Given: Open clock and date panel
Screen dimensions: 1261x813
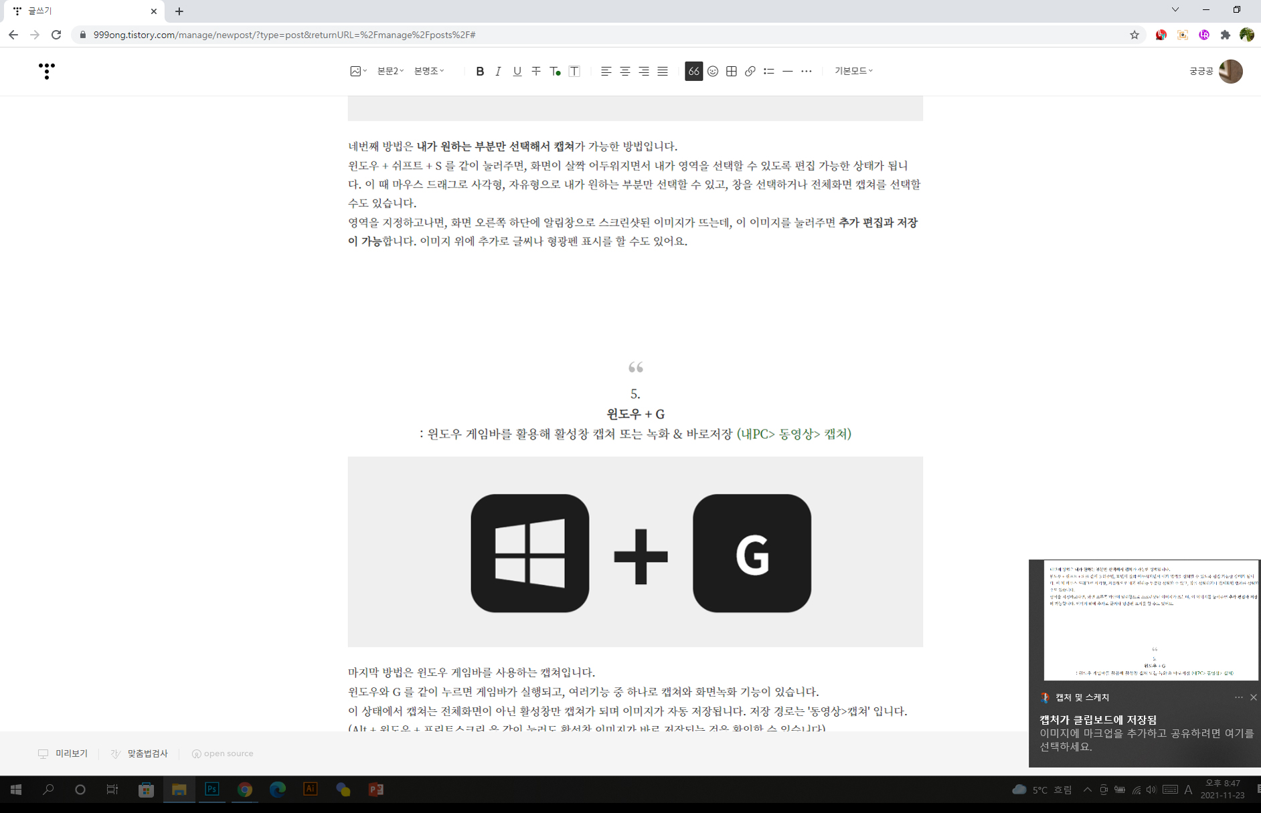Looking at the screenshot, I should [x=1222, y=790].
